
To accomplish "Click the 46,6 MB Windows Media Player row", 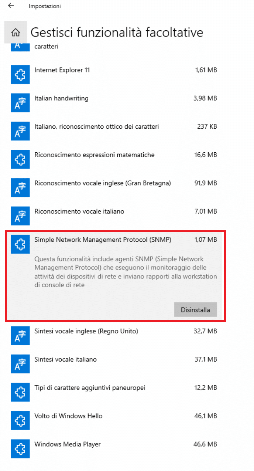I will click(x=114, y=449).
